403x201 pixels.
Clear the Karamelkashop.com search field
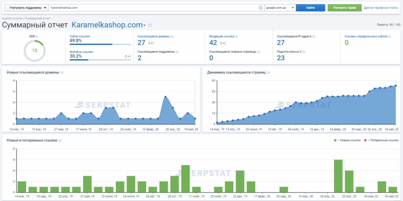(261, 7)
